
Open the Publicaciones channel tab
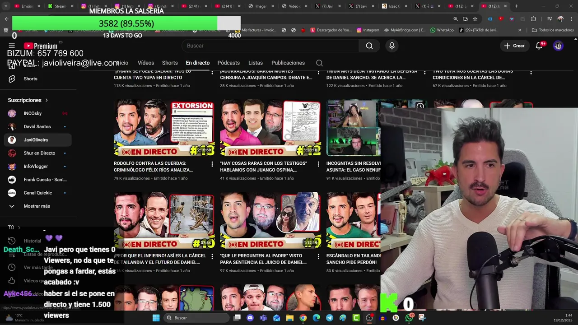[x=288, y=63]
